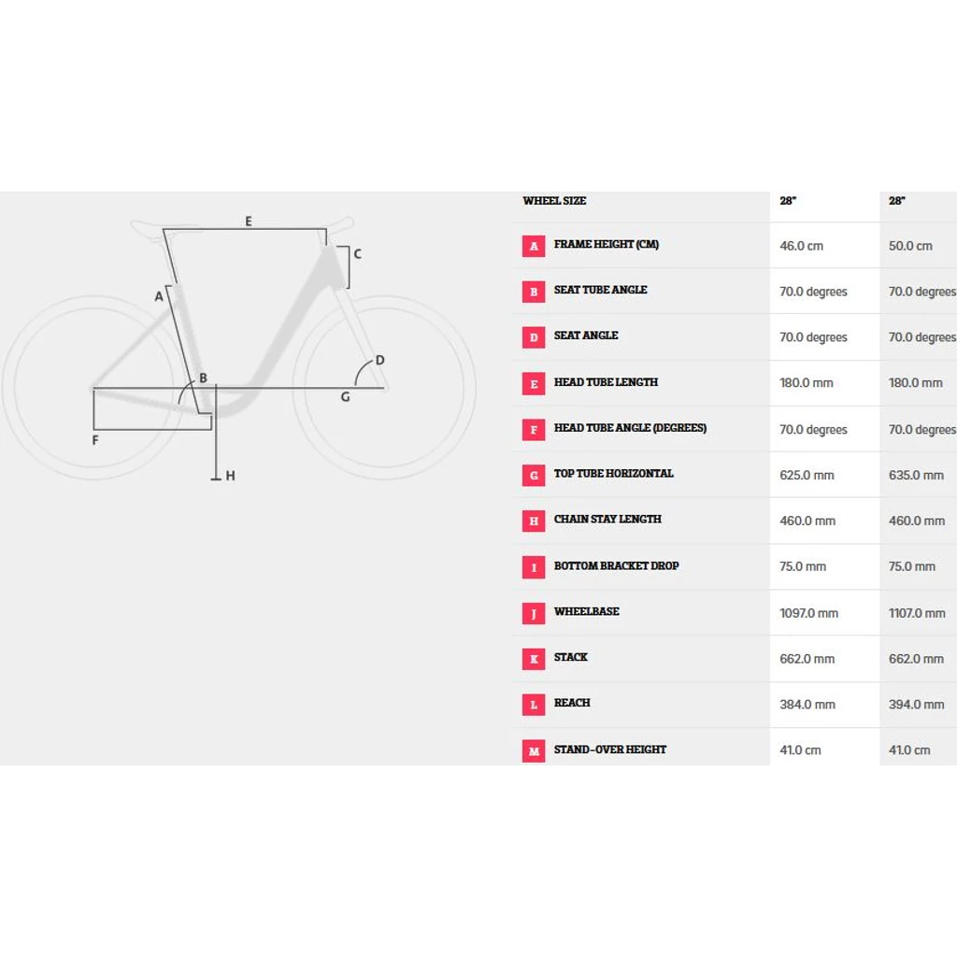The width and height of the screenshot is (957, 957).
Task: Click the 46.0 cm frame height value
Action: (801, 246)
